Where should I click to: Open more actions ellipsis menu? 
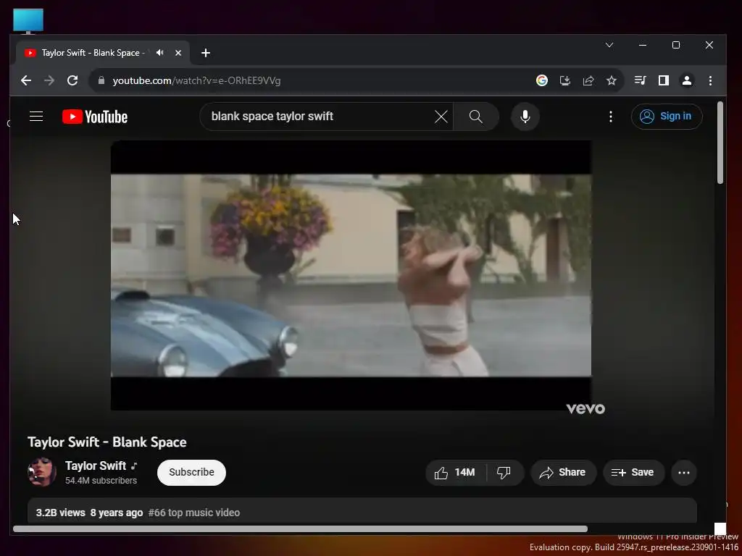pos(684,472)
